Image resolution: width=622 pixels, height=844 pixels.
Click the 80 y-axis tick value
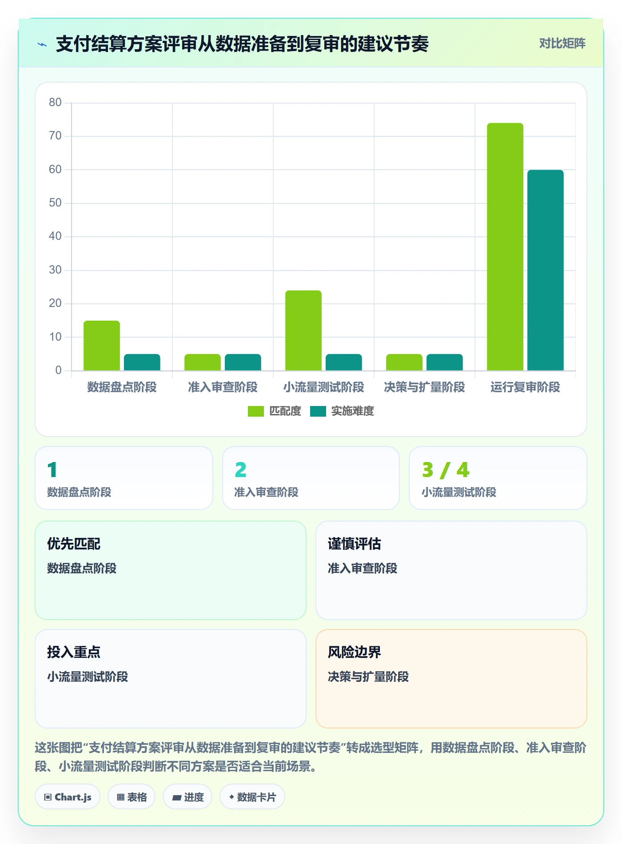click(55, 103)
